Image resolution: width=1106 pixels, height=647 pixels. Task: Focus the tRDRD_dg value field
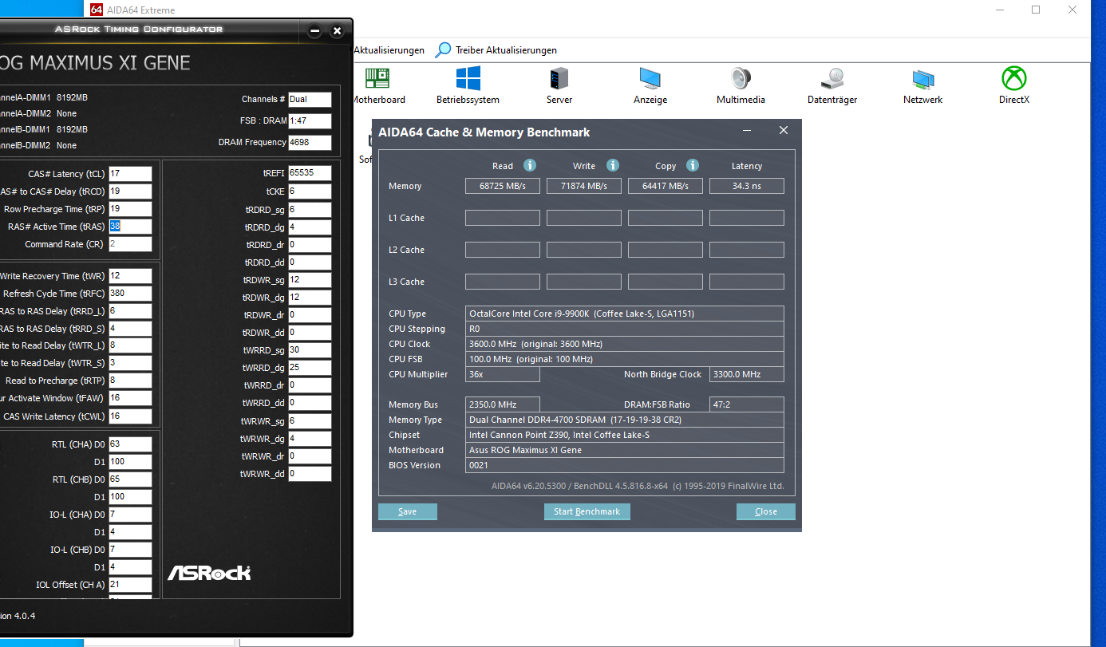310,227
